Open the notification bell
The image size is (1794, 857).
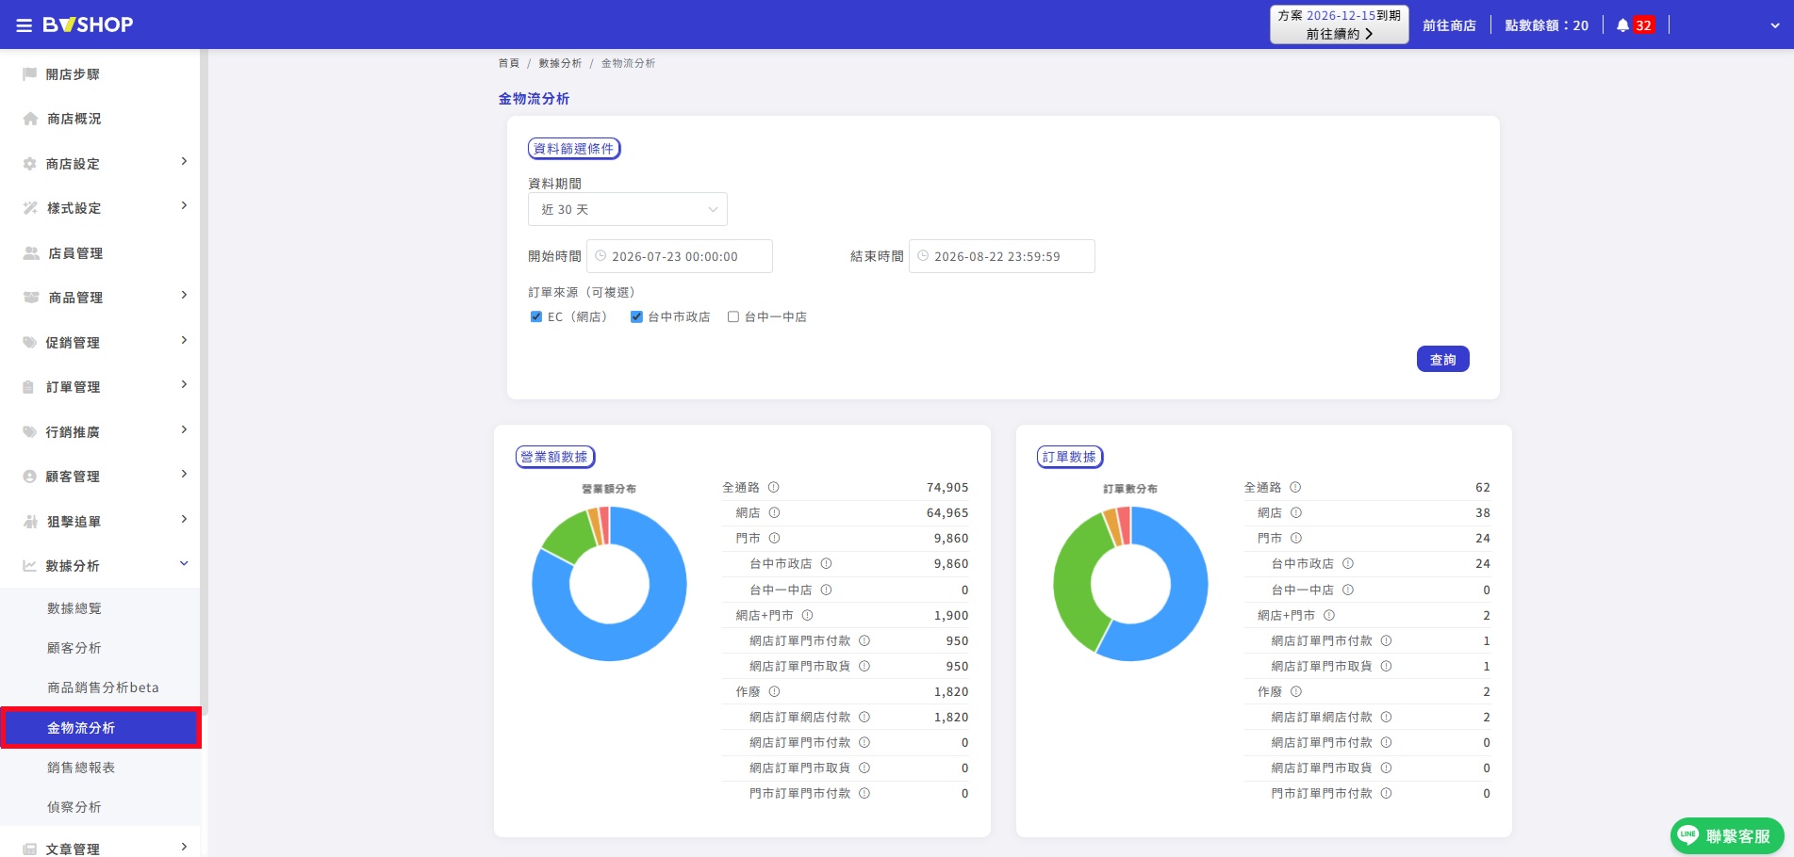pos(1622,25)
